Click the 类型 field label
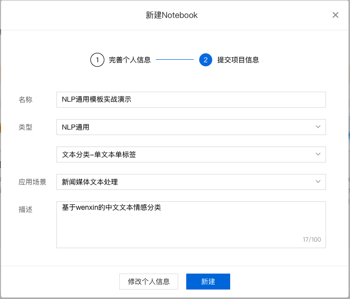This screenshot has width=350, height=299. 25,127
